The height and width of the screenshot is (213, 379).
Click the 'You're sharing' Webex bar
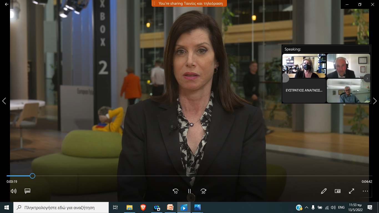click(x=189, y=3)
